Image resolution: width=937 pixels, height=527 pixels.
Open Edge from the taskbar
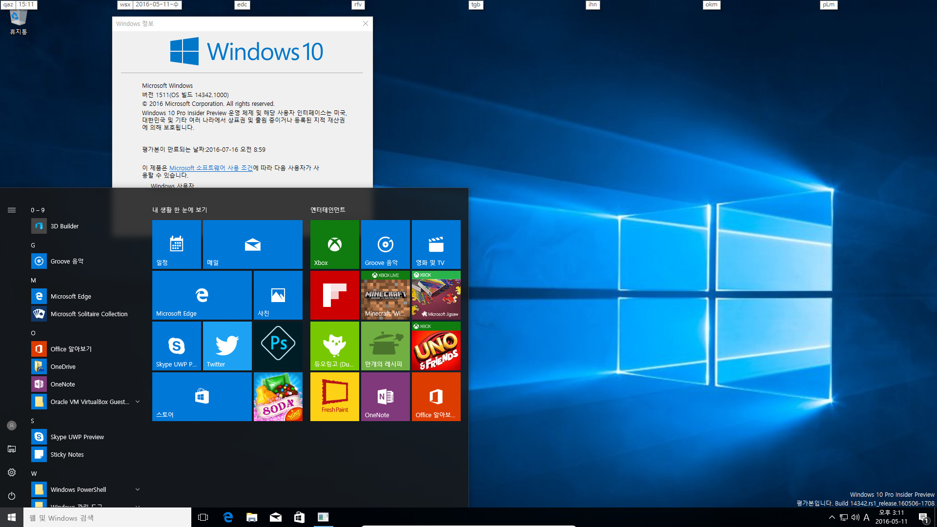tap(228, 517)
